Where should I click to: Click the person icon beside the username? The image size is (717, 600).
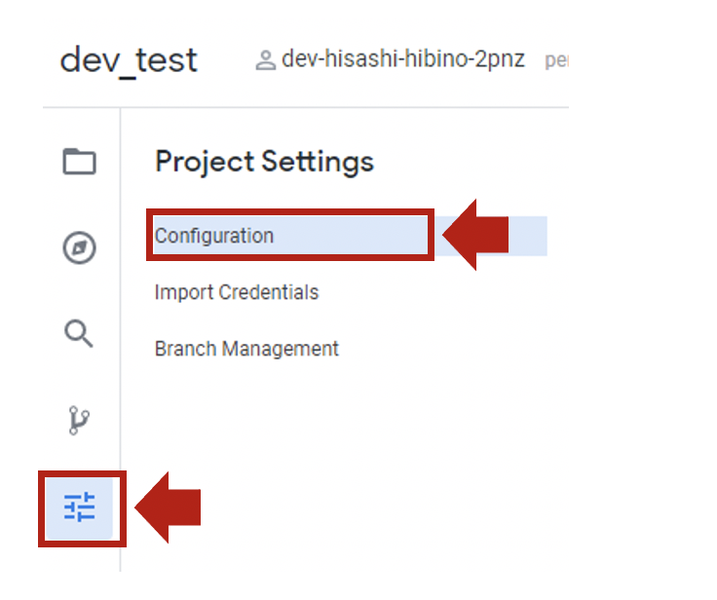pos(265,60)
